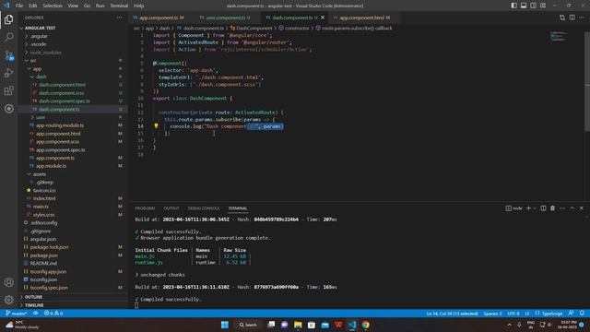Viewport: 590px width, 332px height.
Task: Open the Run and Debug view
Action: pyautogui.click(x=8, y=73)
